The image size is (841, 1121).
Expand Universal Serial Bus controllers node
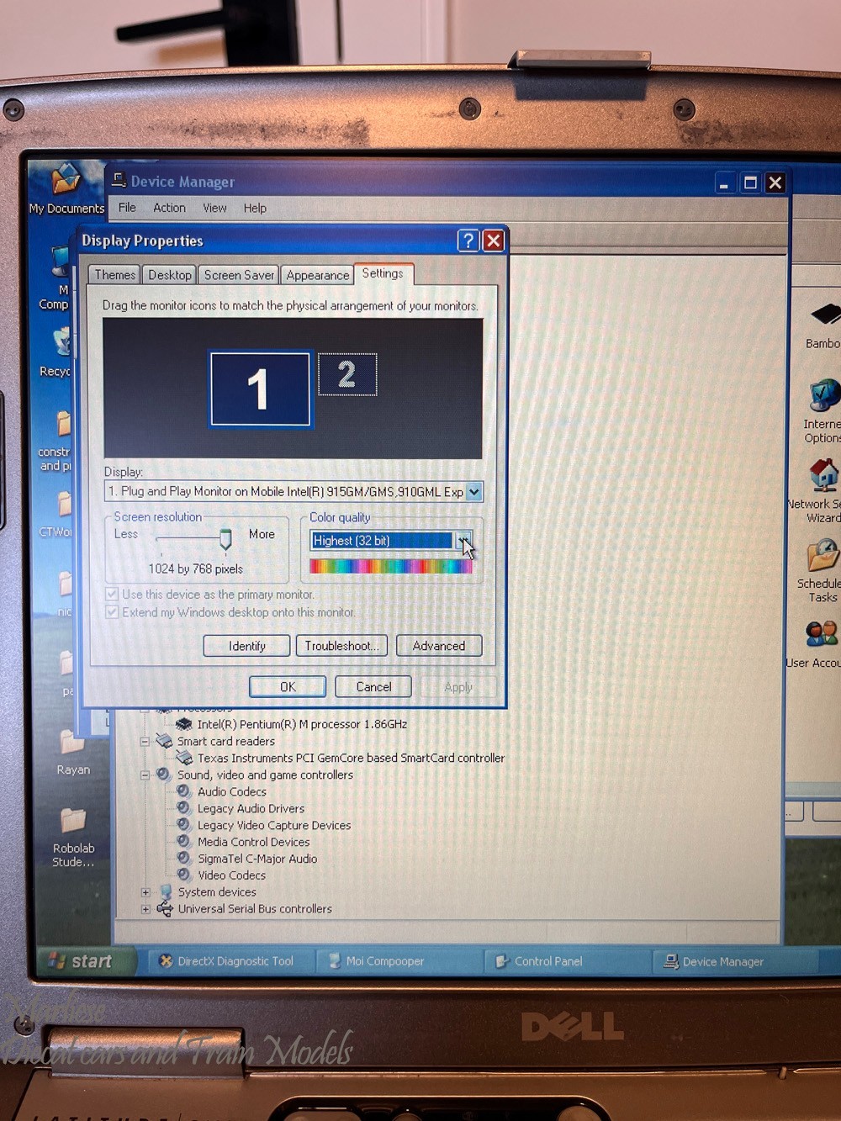[145, 910]
